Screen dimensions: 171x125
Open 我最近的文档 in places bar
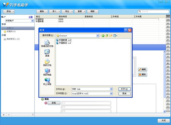pos(47,43)
